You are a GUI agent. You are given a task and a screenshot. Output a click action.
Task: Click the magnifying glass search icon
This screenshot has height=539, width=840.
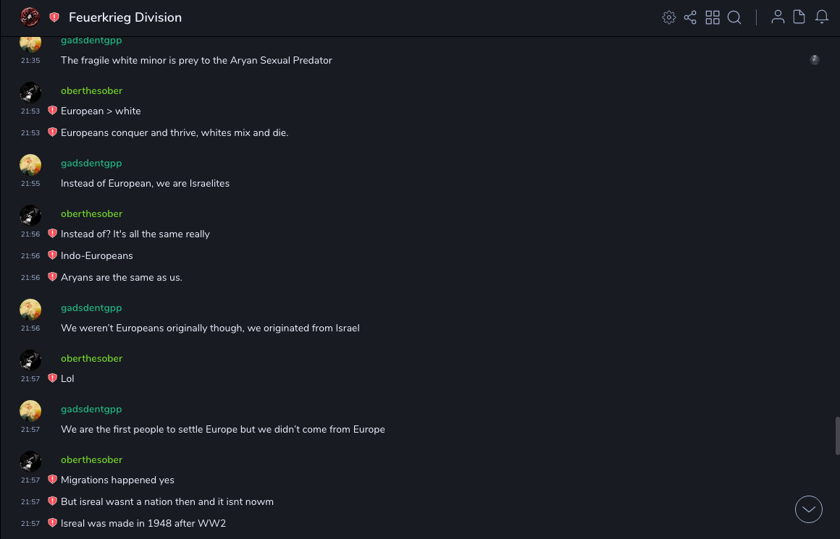(734, 17)
